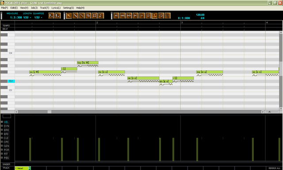Select the Voice1 track tab
Image resolution: width=283 pixels, height=170 pixels.
point(22,168)
